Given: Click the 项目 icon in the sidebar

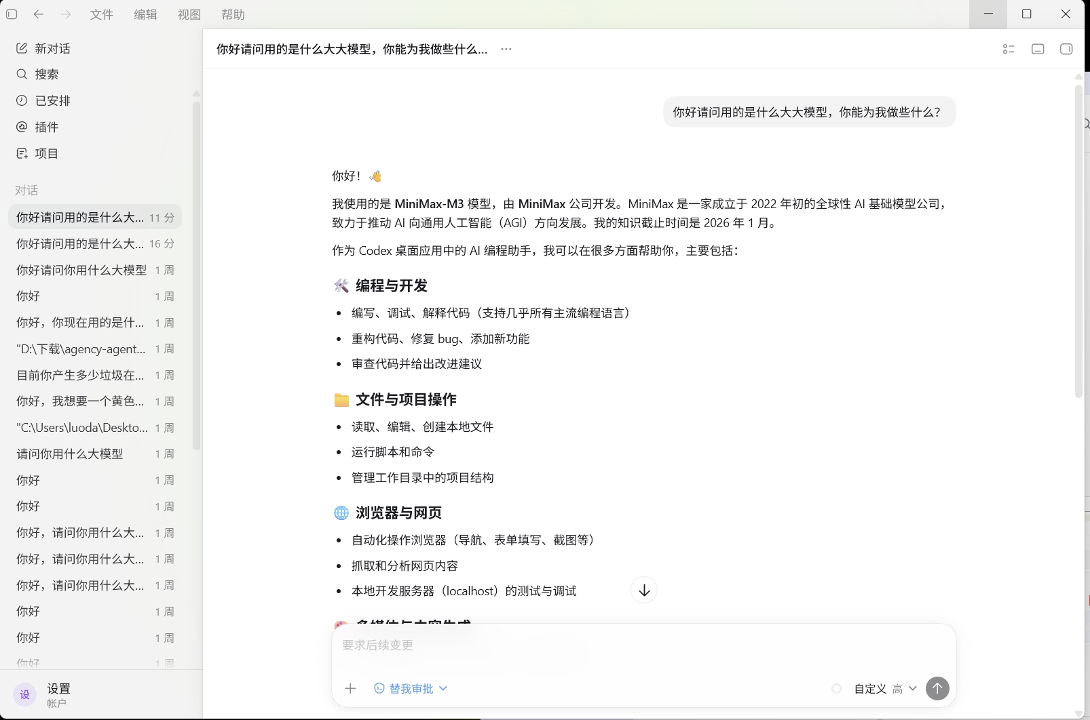Looking at the screenshot, I should [x=22, y=153].
